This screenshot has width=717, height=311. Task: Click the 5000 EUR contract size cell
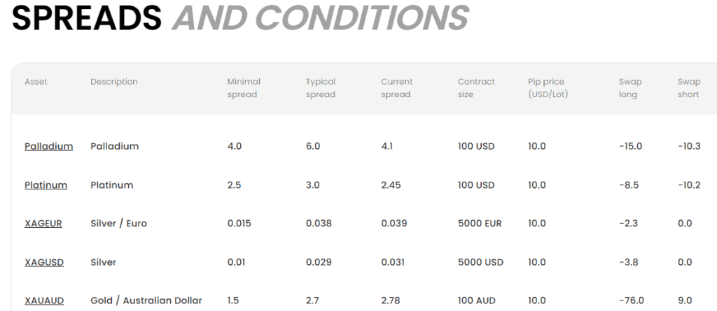(480, 224)
